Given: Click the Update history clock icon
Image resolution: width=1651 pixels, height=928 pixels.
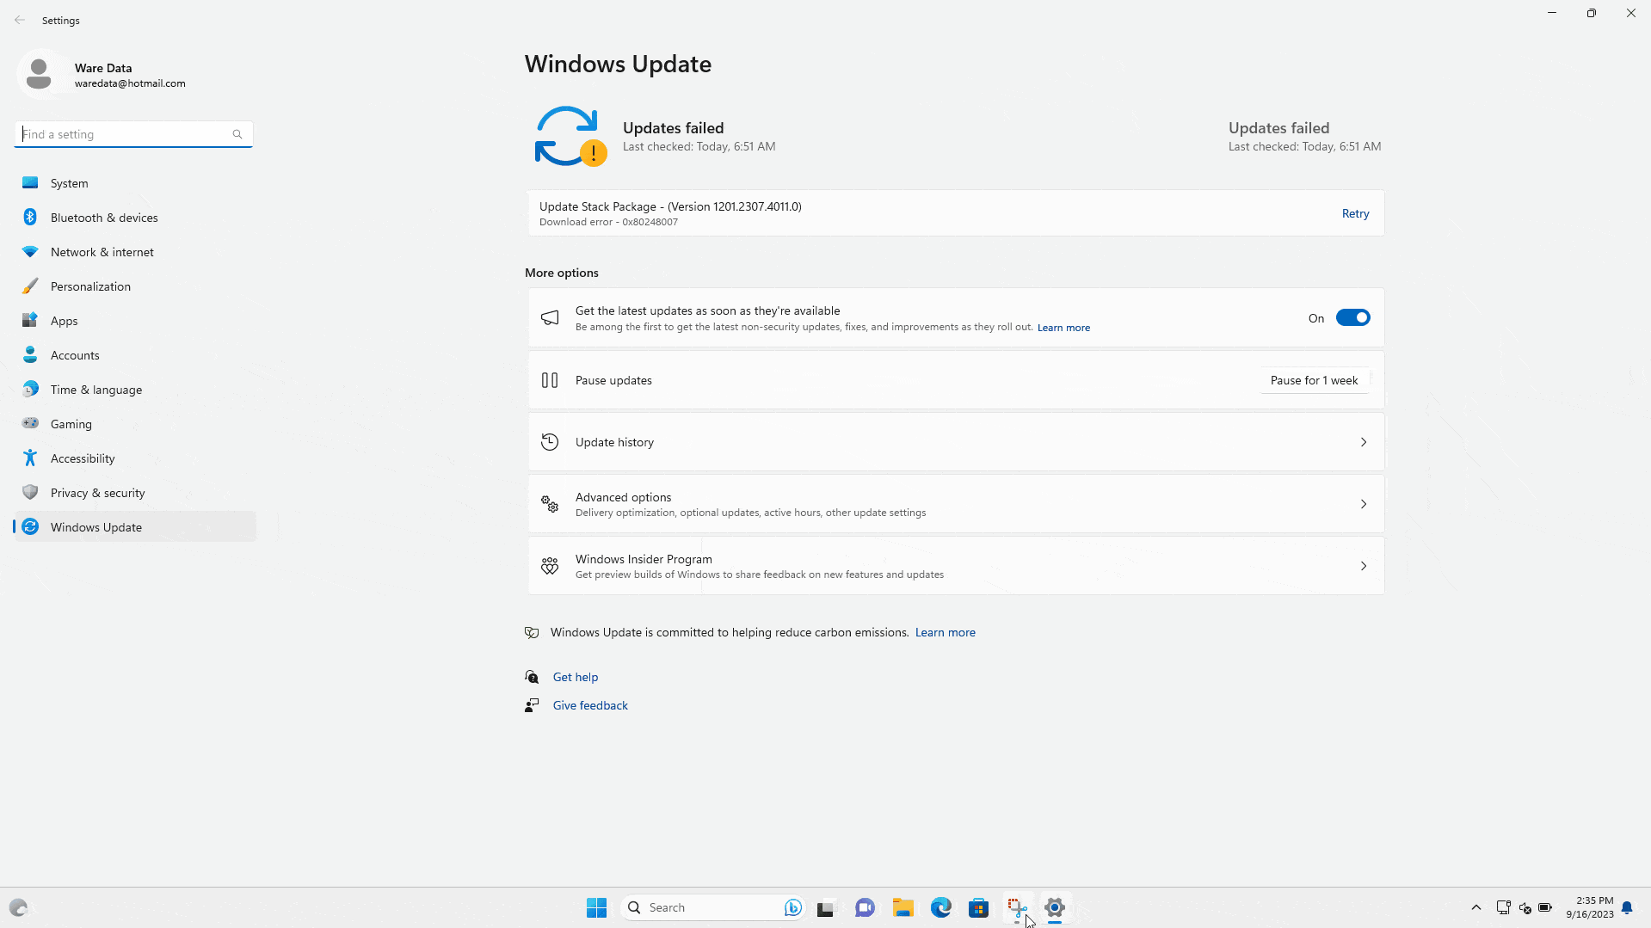Looking at the screenshot, I should pos(550,442).
